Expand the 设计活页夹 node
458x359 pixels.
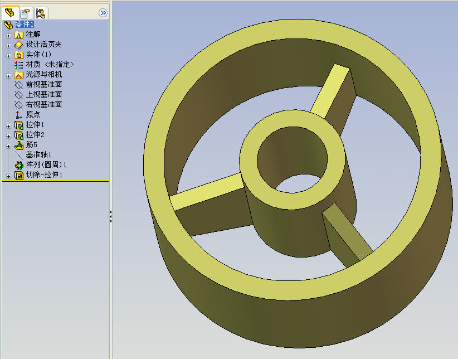pyautogui.click(x=8, y=46)
